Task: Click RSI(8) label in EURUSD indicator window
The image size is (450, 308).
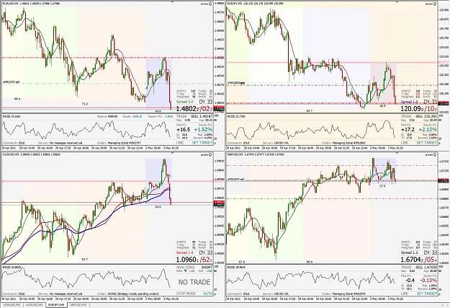Action: click(12, 116)
